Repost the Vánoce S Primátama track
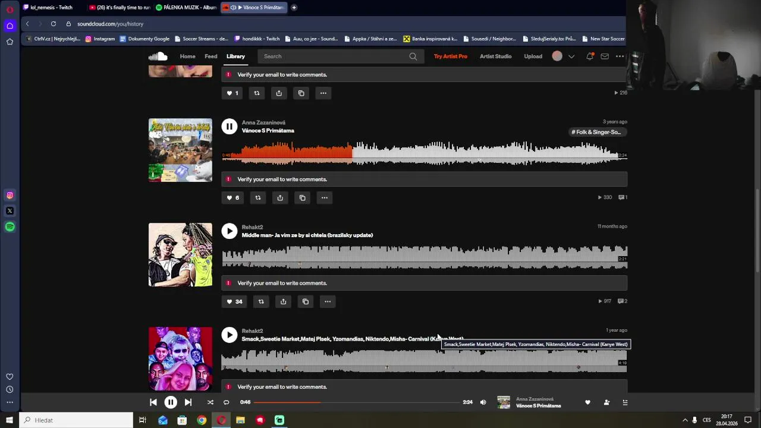The height and width of the screenshot is (428, 761). coord(258,197)
